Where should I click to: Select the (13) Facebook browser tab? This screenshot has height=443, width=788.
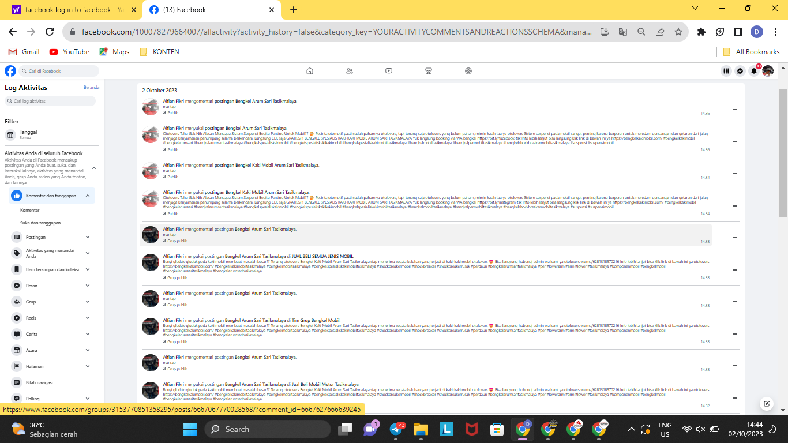(x=211, y=10)
